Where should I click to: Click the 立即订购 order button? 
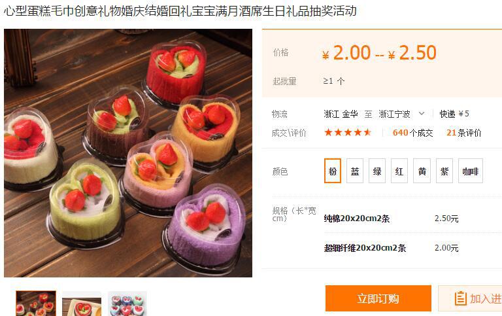378,298
